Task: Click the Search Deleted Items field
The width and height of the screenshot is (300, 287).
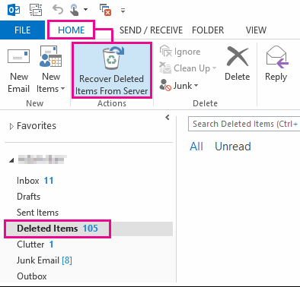Action: point(244,124)
